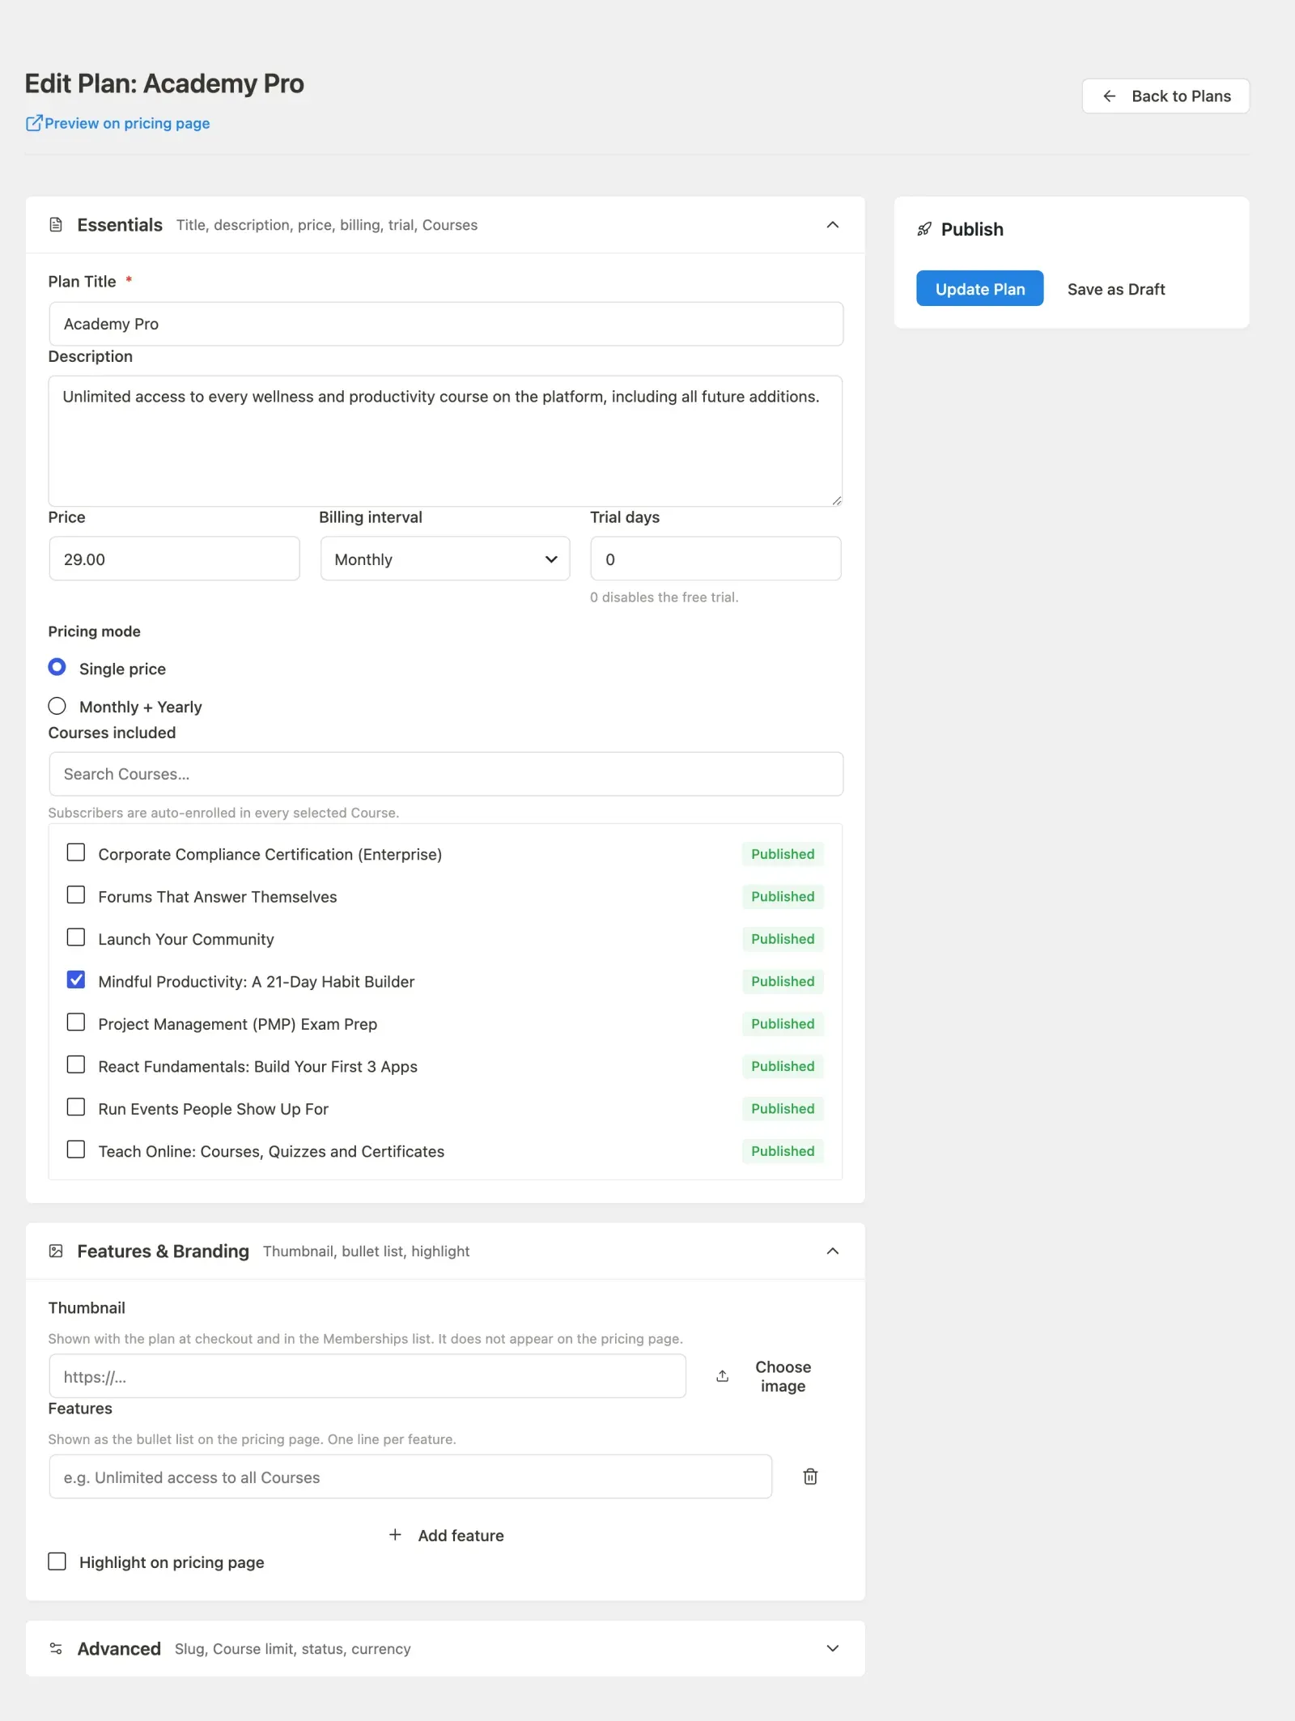Viewport: 1295px width, 1721px height.
Task: Click the Advanced sliders icon
Action: coord(56,1649)
